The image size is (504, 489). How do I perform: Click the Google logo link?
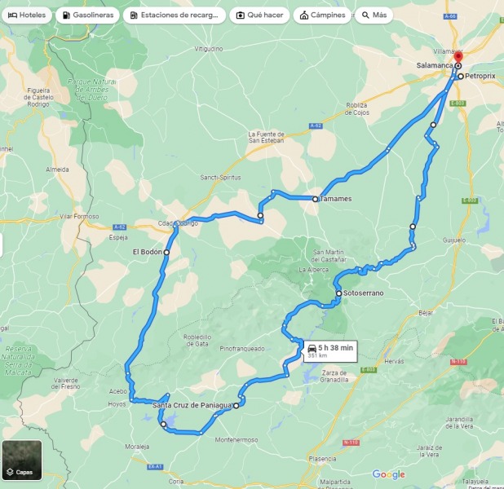(388, 474)
